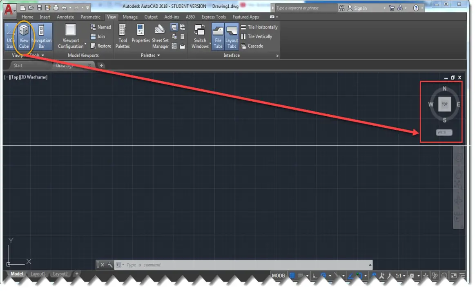Screen dimensions: 475x291
Task: Open the Properties palette
Action: click(140, 33)
